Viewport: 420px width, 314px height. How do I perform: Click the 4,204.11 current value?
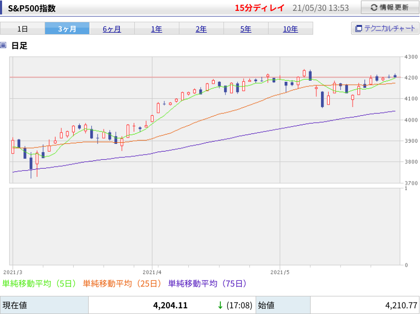(x=171, y=305)
